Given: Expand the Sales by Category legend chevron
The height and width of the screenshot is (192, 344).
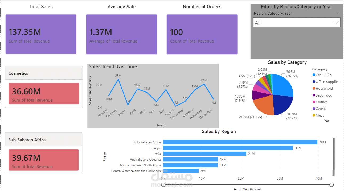Looking at the screenshot, I should (x=327, y=121).
